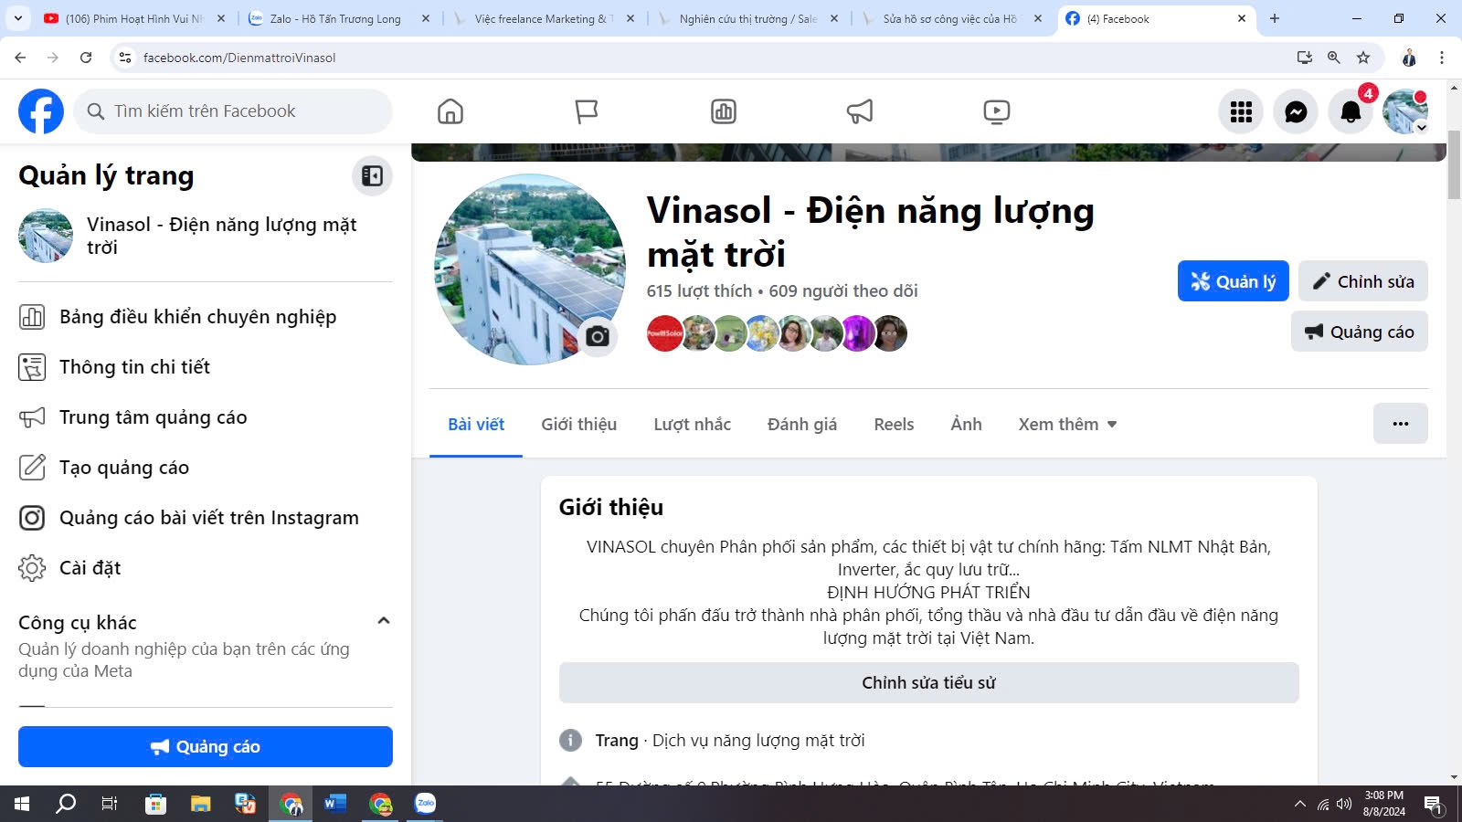
Task: Click the Vinasol page profile picture
Action: tap(530, 269)
